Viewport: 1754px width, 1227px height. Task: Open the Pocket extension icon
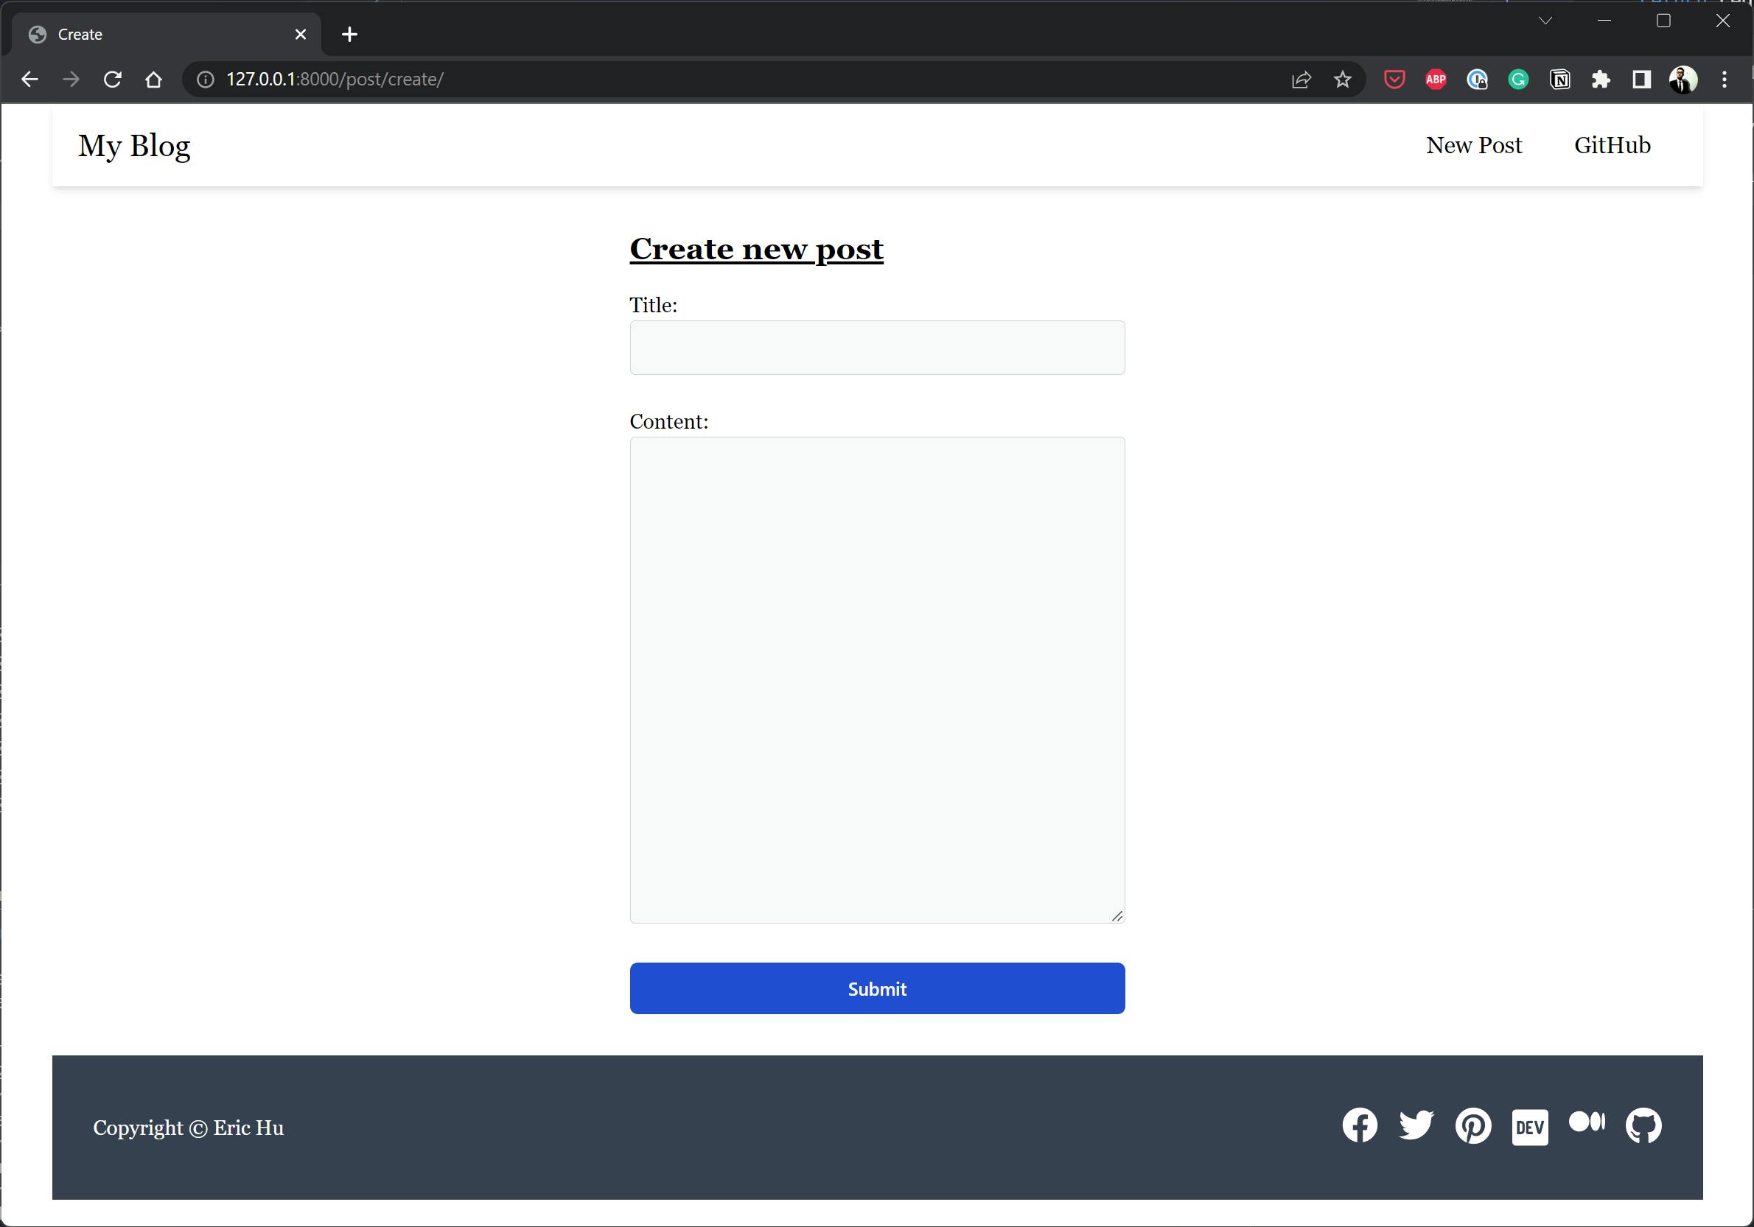point(1394,80)
